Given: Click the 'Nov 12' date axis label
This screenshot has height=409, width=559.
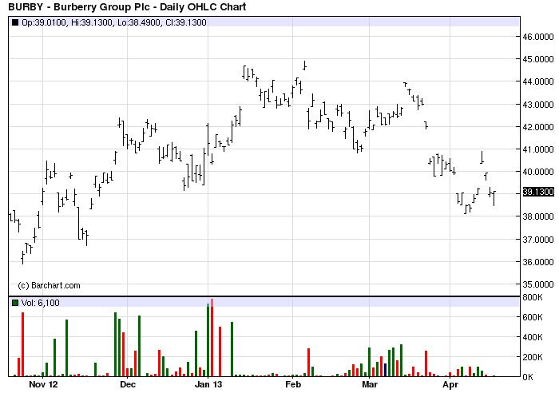Looking at the screenshot, I should [43, 385].
